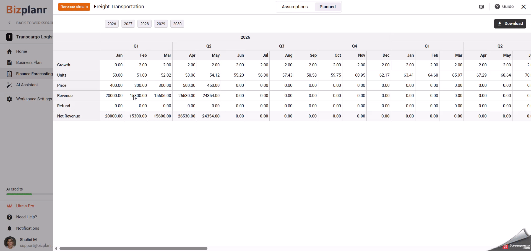Close the Freight Transportation panel
531x251 pixels.
[523, 7]
